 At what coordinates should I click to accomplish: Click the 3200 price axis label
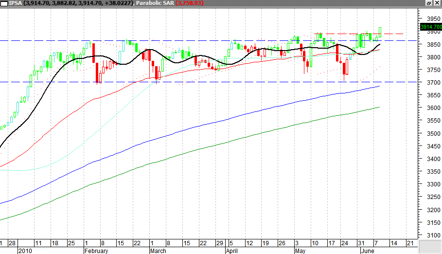point(433,210)
